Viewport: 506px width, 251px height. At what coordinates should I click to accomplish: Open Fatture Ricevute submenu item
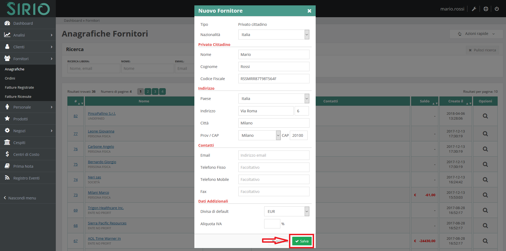(18, 96)
